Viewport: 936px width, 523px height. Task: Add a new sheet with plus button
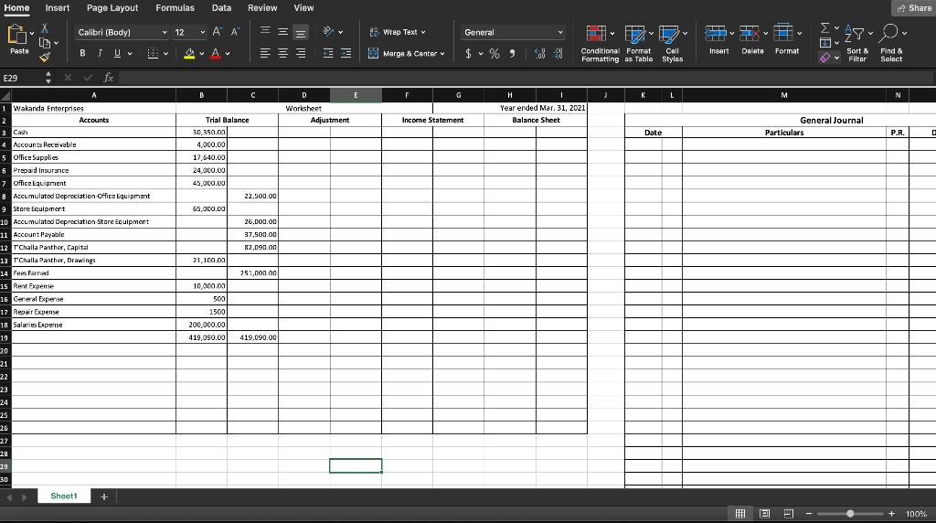point(104,496)
